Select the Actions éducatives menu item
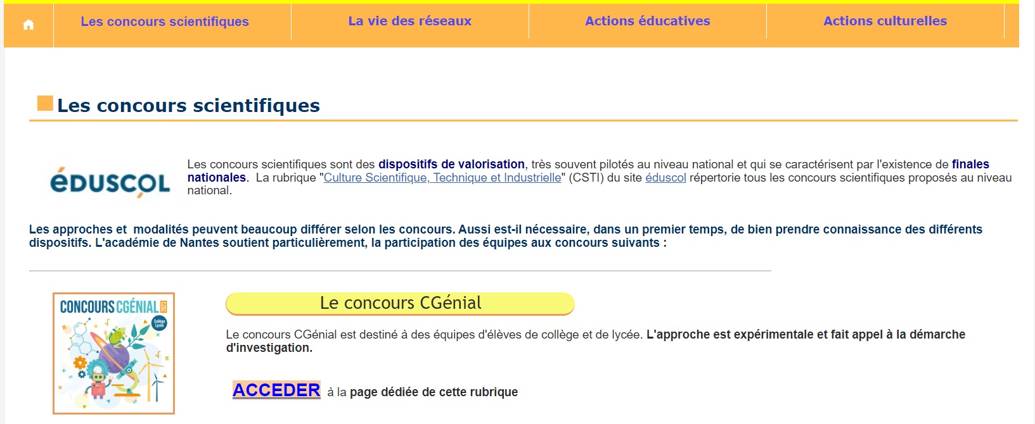 pos(647,21)
